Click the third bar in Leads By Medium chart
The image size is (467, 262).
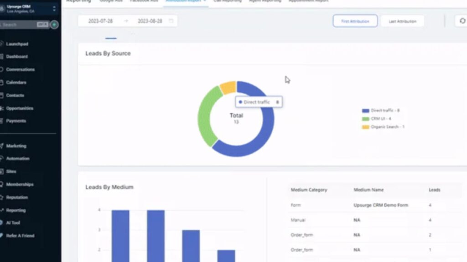pyautogui.click(x=191, y=246)
